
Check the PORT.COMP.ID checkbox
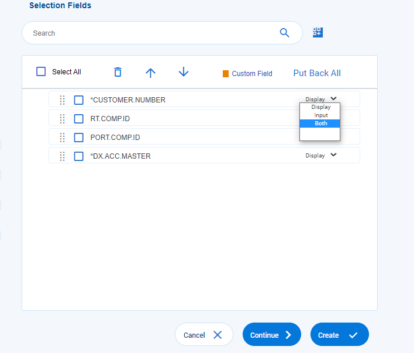coord(79,138)
